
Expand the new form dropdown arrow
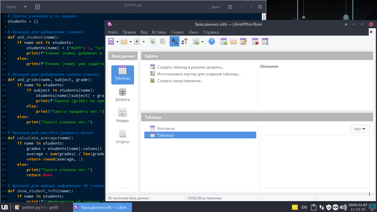pyautogui.click(x=202, y=42)
